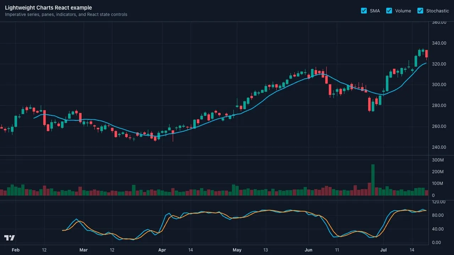Select the subtitle about imperative series and panes
The height and width of the screenshot is (255, 454).
66,15
